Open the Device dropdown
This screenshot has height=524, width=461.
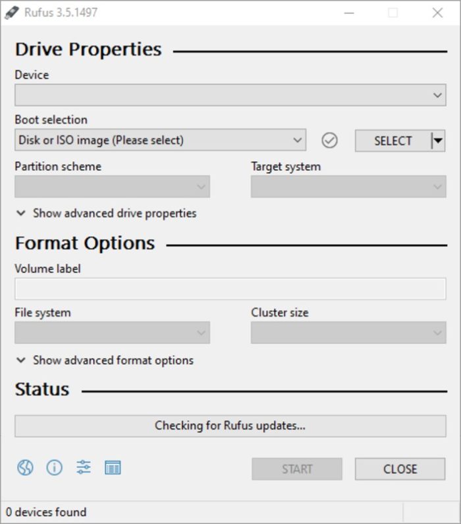[230, 95]
